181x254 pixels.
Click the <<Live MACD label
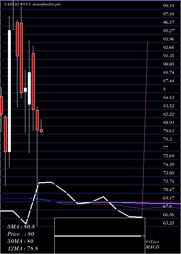point(152,245)
